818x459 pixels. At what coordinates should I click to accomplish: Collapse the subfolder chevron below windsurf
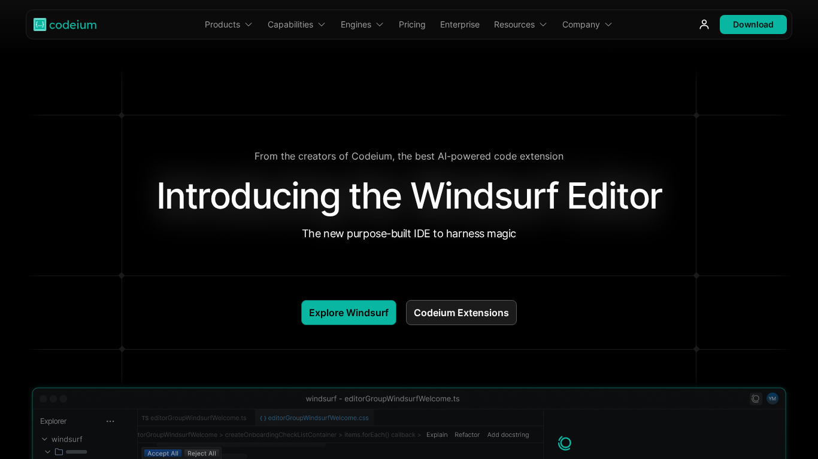48,452
